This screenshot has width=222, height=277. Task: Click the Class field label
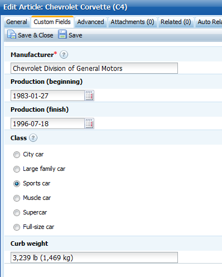coord(19,138)
